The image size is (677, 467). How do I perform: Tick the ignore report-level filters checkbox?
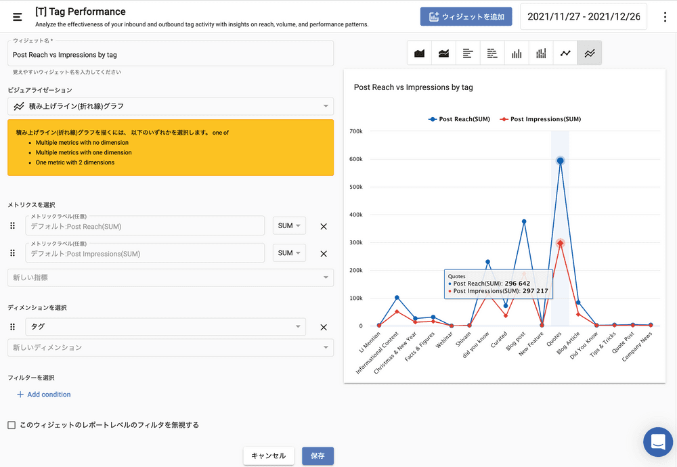coord(12,425)
